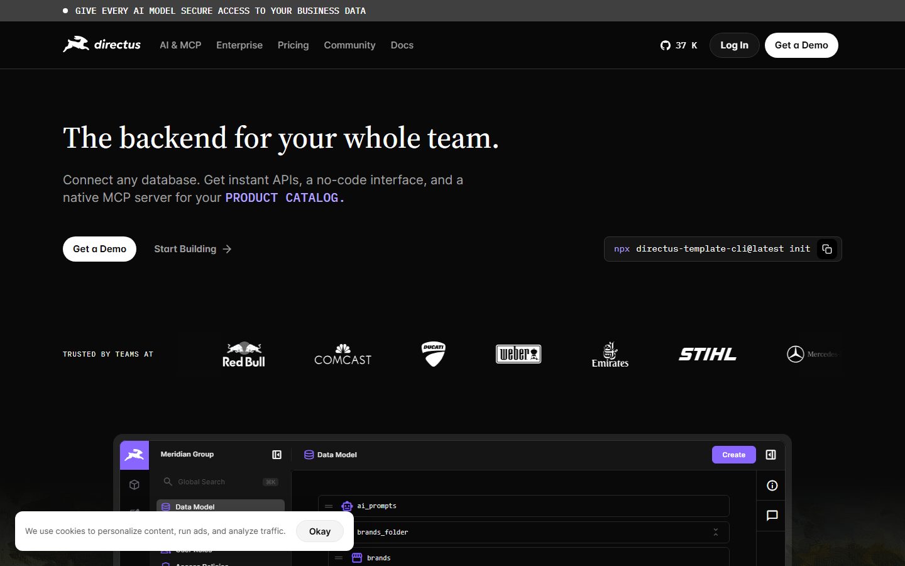Image resolution: width=905 pixels, height=566 pixels.
Task: Click the purple Create button
Action: click(x=733, y=455)
